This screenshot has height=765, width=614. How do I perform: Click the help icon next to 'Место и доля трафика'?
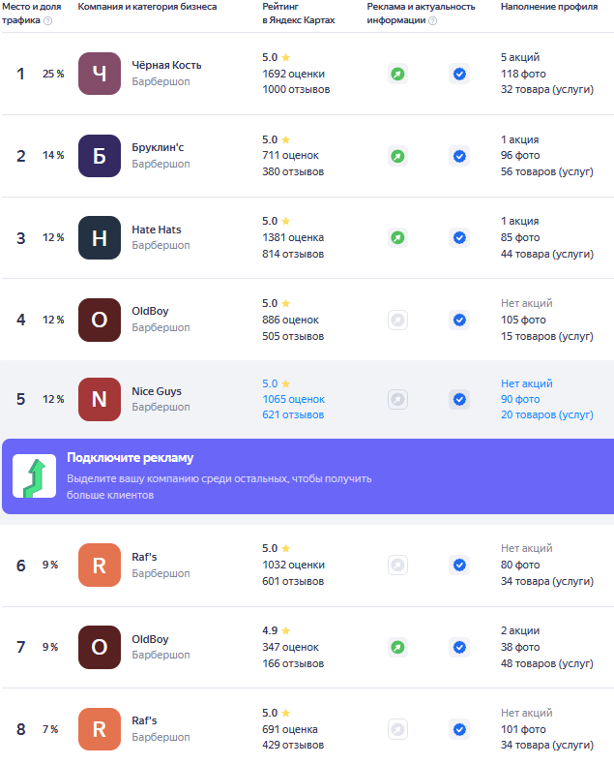point(48,20)
